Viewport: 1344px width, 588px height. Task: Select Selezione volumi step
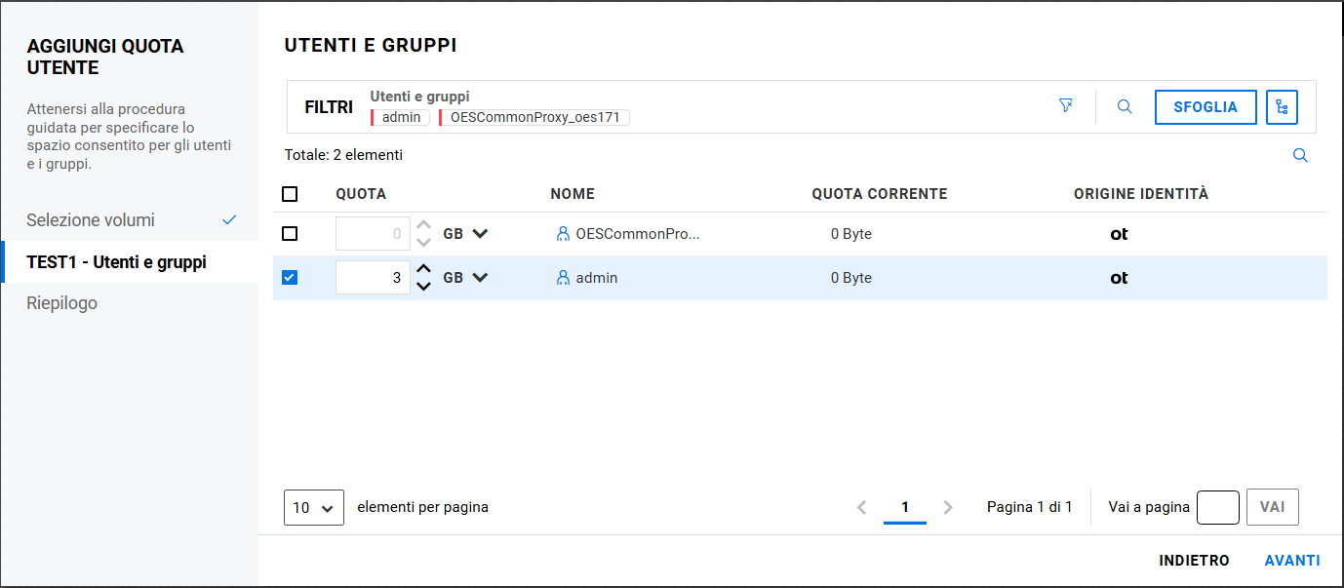point(91,220)
